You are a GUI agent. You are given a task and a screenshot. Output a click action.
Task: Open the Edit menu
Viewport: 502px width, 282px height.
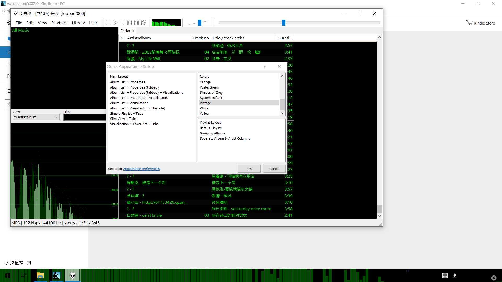30,23
